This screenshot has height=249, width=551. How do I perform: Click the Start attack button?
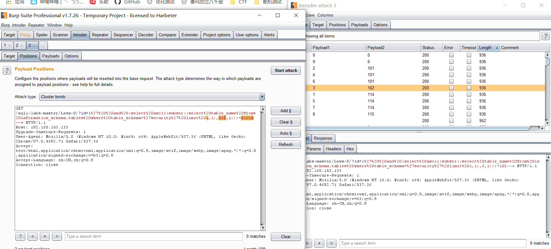pos(286,71)
